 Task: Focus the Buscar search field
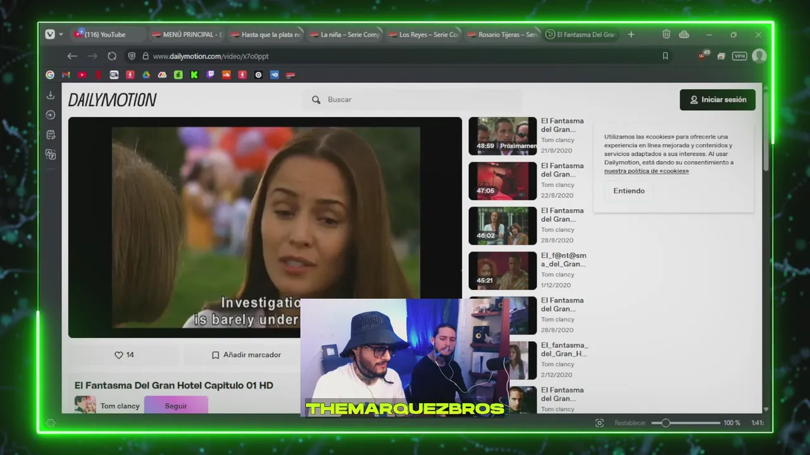[x=412, y=100]
